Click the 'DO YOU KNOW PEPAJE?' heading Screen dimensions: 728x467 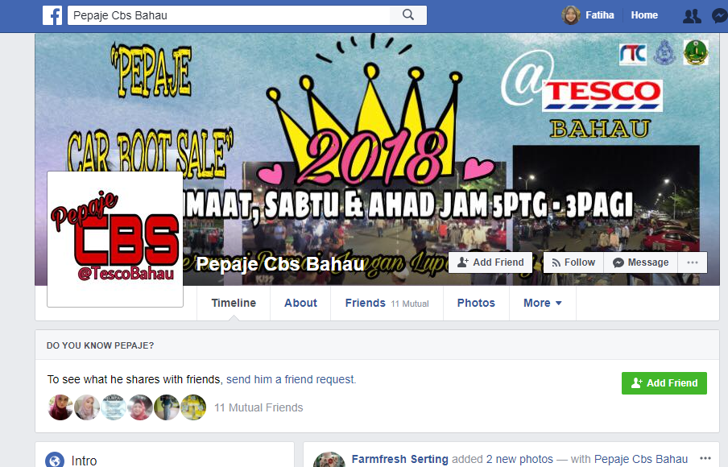(101, 345)
